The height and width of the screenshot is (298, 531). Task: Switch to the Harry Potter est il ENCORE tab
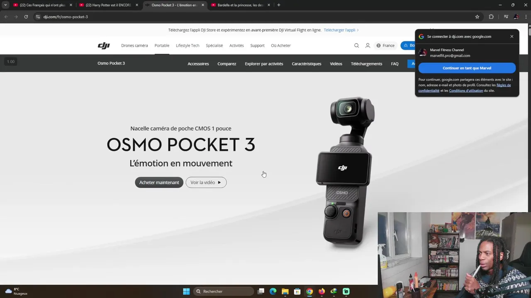[108, 5]
